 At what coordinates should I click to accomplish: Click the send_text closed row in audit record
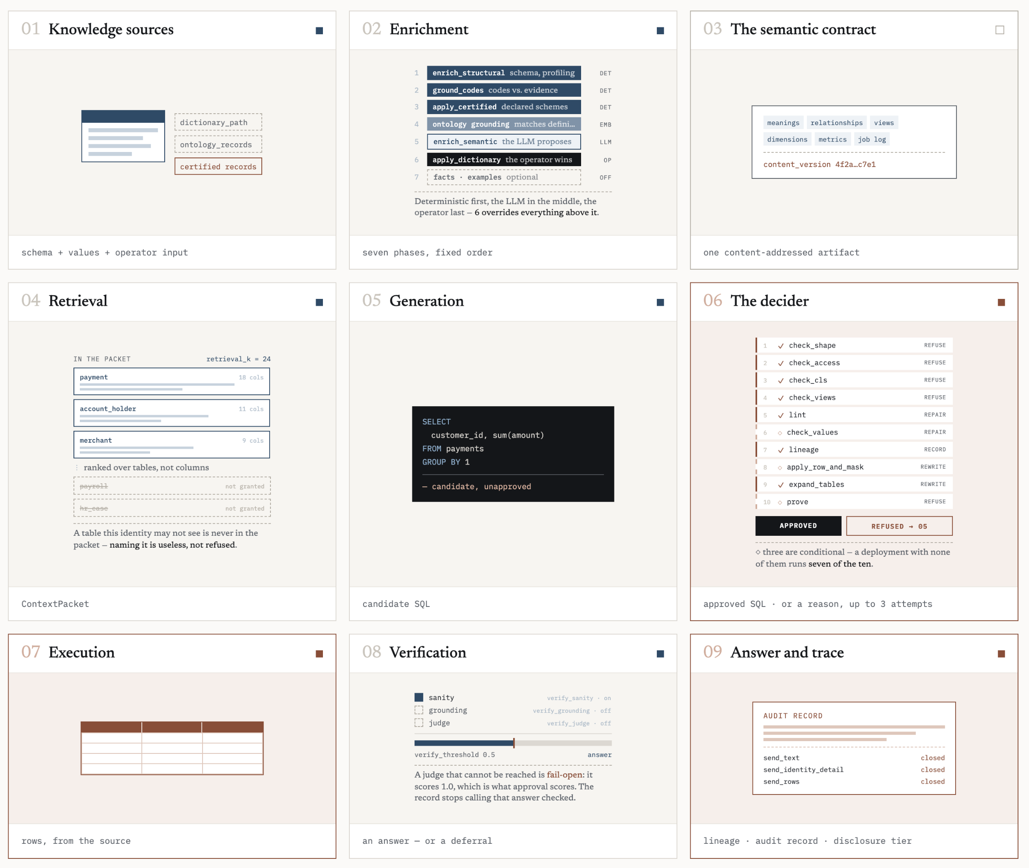pos(853,758)
